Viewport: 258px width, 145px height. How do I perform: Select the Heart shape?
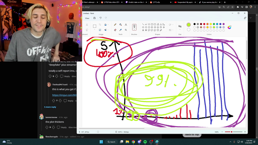(x=158, y=30)
